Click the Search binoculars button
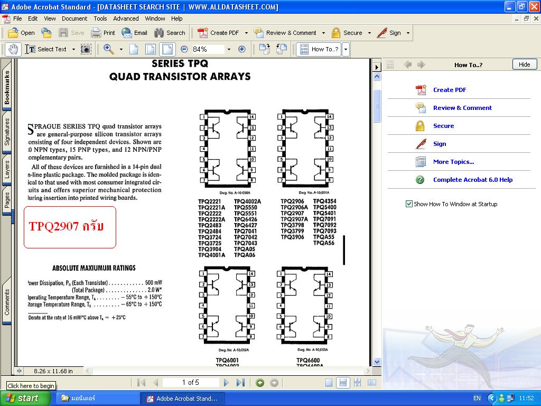This screenshot has height=406, width=541. [170, 33]
